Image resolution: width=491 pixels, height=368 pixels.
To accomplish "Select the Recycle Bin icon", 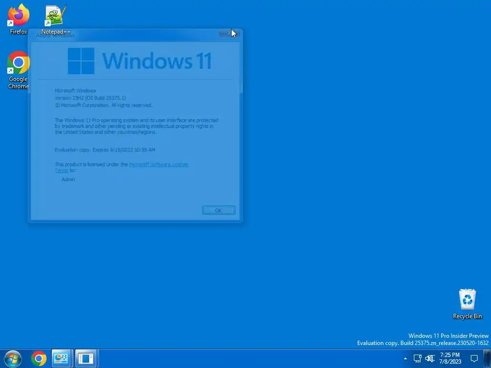I will (x=467, y=304).
